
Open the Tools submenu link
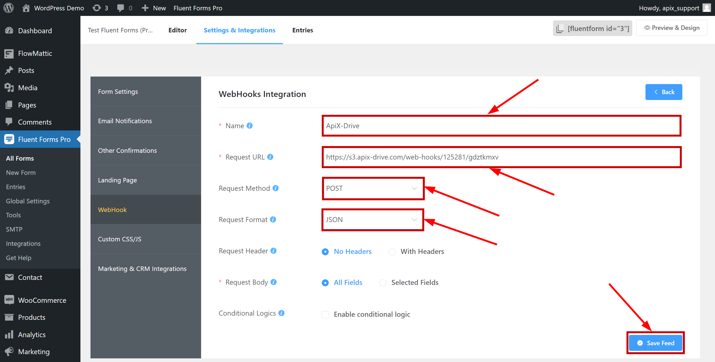(13, 215)
